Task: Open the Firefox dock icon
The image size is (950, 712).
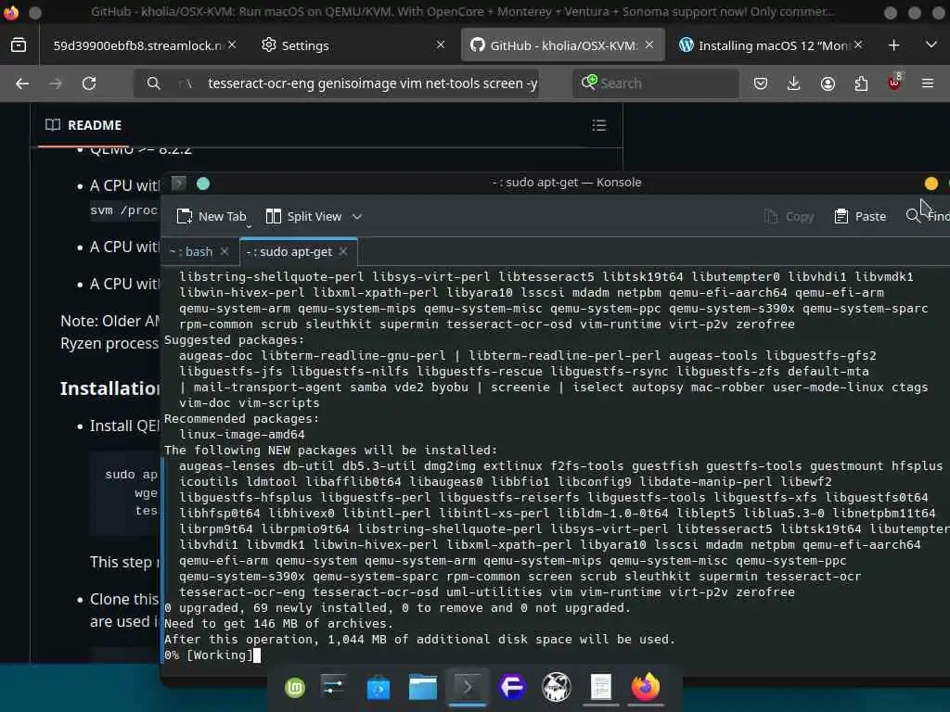Action: pos(646,687)
